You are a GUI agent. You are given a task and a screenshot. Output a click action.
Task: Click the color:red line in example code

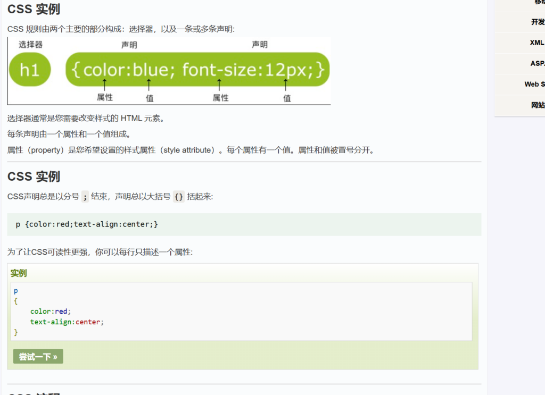[50, 311]
